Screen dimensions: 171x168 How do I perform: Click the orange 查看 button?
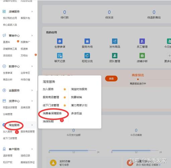(111, 79)
